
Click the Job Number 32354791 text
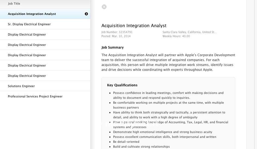tap(117, 32)
